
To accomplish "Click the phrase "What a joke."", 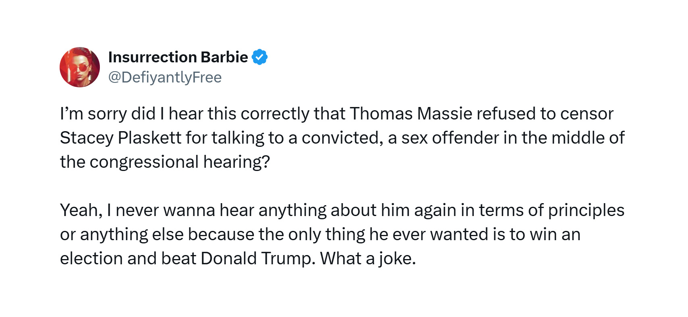I will 368,259.
